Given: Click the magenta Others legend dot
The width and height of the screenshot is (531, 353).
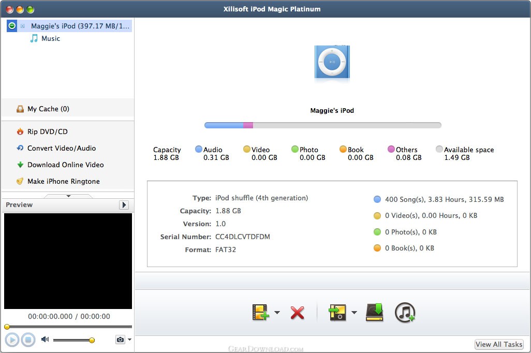Looking at the screenshot, I should coord(391,149).
